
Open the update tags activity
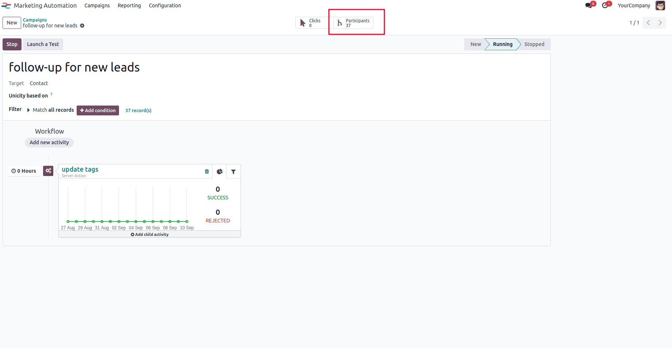coord(80,169)
